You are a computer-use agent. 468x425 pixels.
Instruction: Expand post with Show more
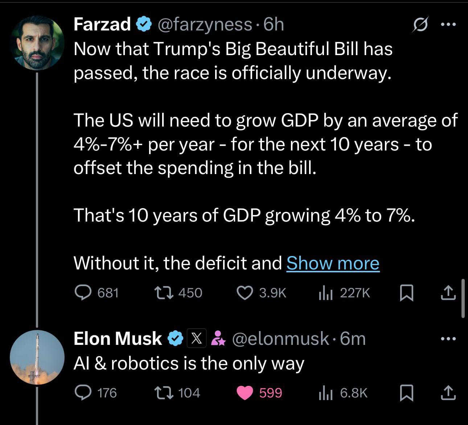coord(333,263)
